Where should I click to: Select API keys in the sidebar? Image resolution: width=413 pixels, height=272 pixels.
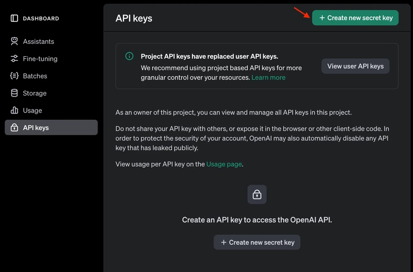(51, 127)
